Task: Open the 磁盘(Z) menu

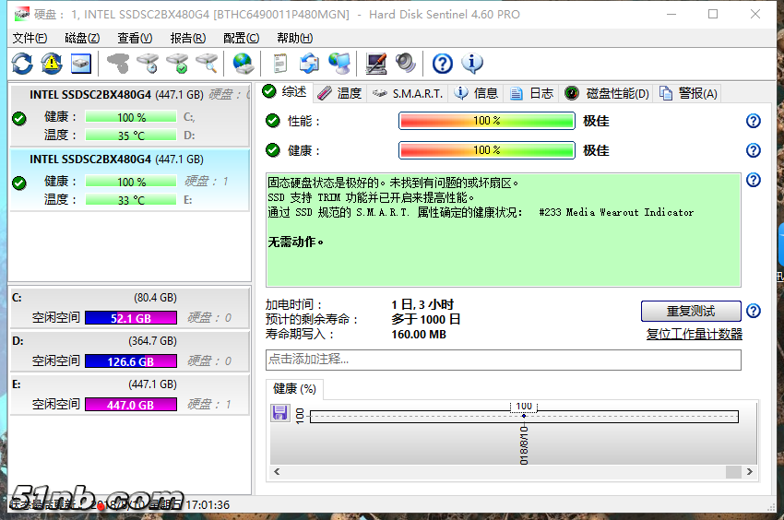Action: point(82,38)
